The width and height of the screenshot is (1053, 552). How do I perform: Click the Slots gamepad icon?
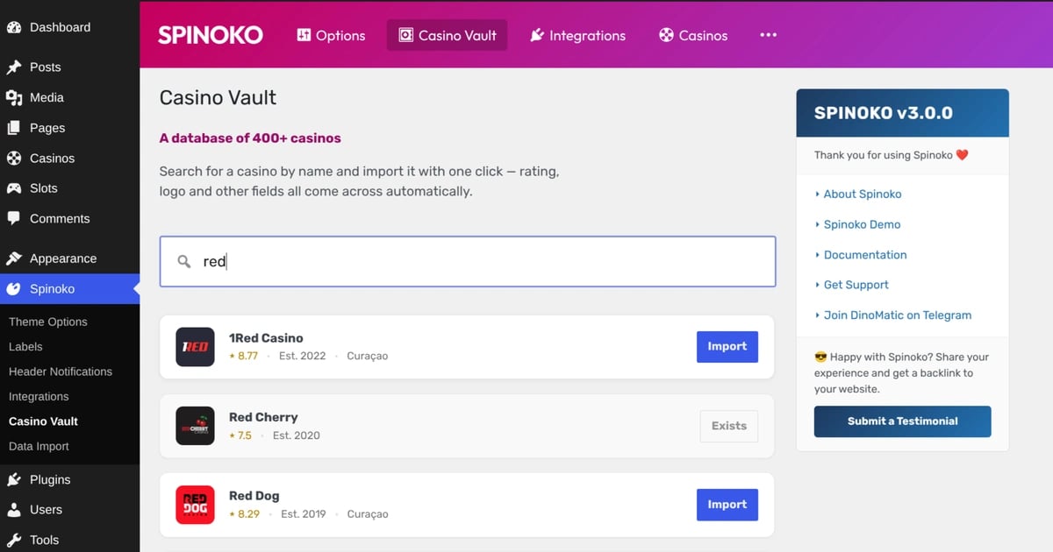click(x=14, y=188)
